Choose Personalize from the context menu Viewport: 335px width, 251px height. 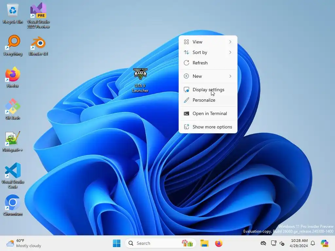tap(208, 100)
